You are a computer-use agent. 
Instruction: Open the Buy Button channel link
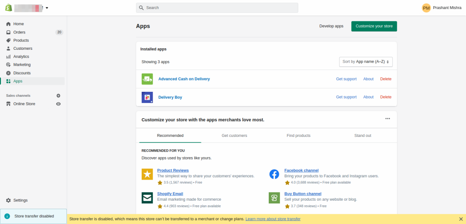[x=303, y=194]
